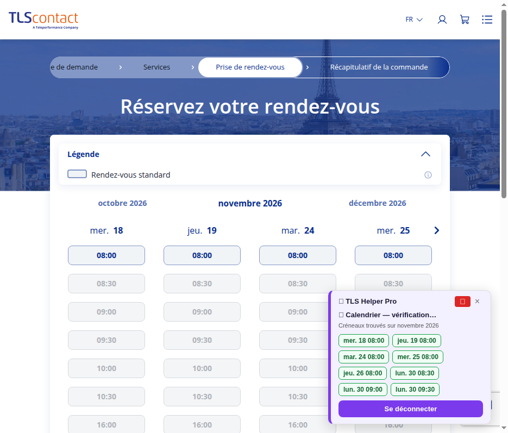Go to the Services step
The image size is (508, 433).
coord(156,67)
